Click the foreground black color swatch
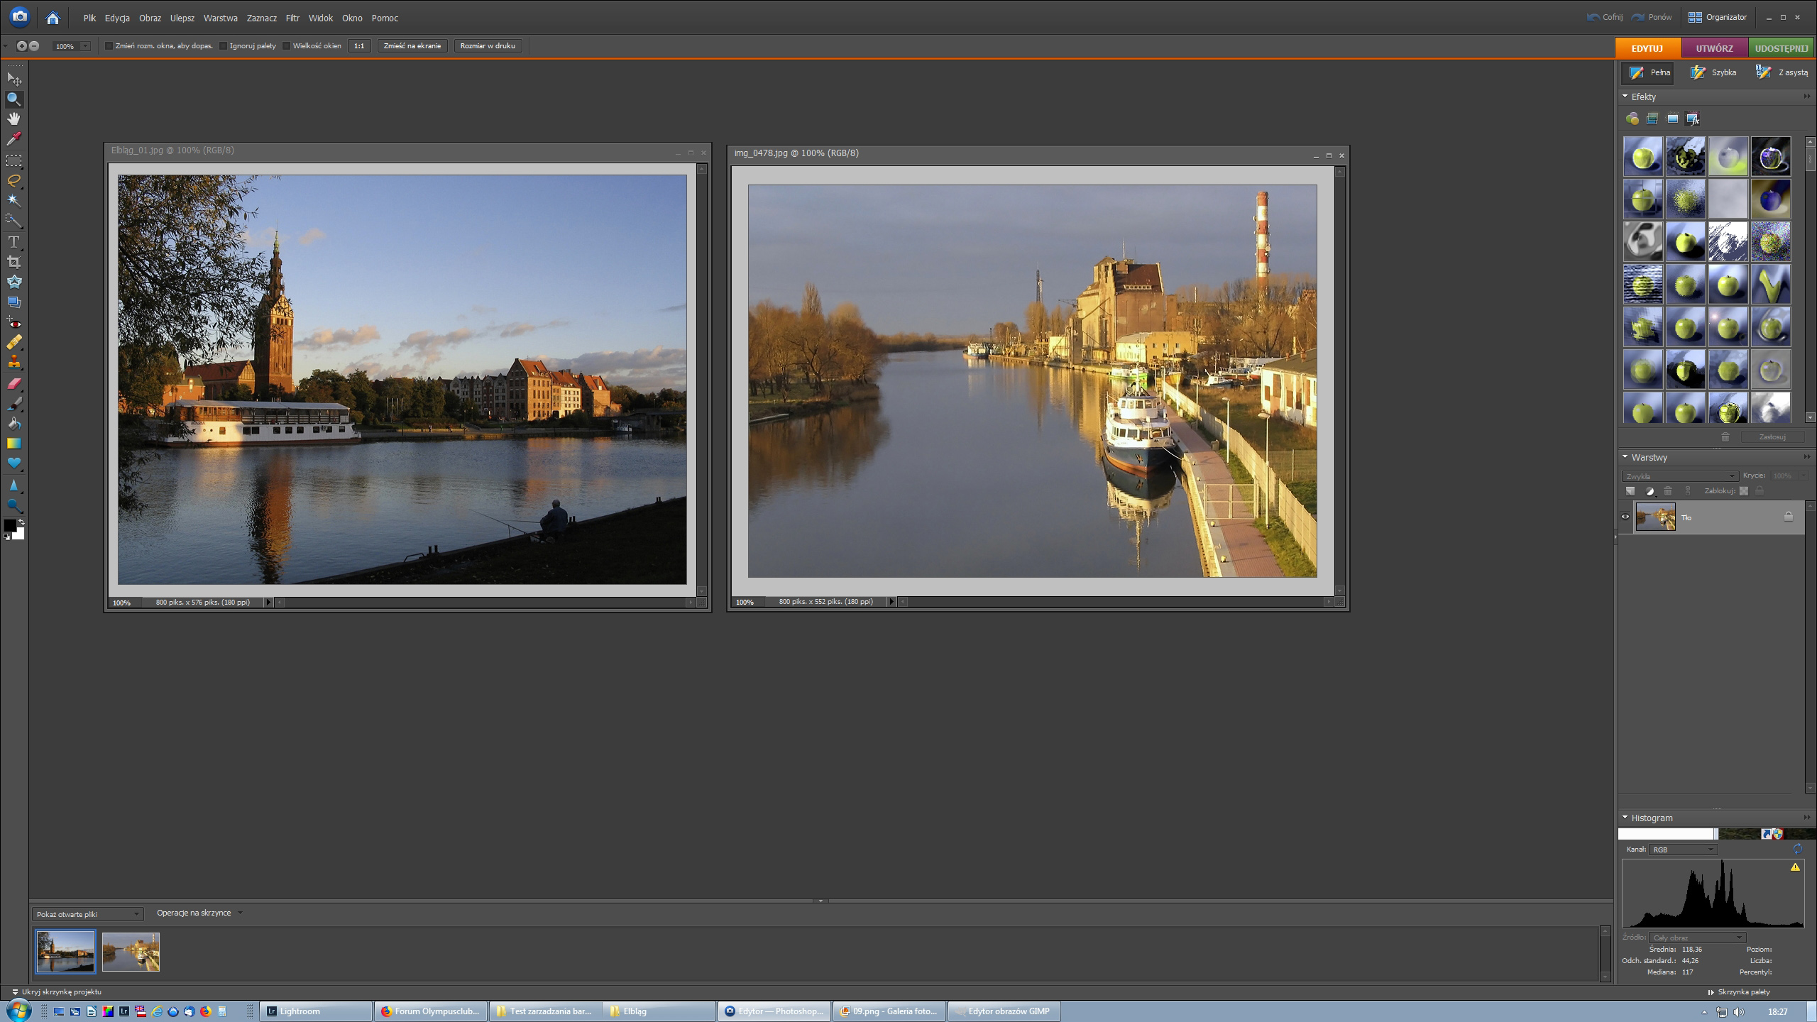This screenshot has height=1022, width=1817. coord(9,526)
